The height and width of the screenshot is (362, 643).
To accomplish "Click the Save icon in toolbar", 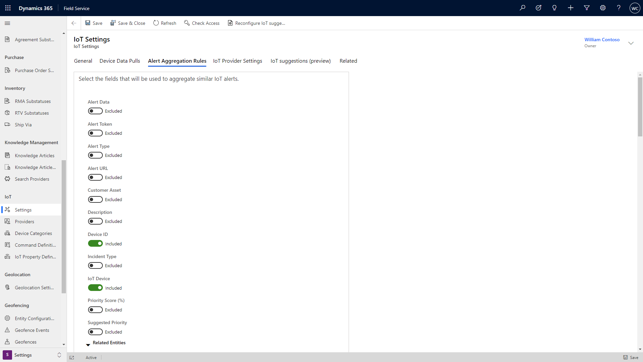I will pos(88,23).
